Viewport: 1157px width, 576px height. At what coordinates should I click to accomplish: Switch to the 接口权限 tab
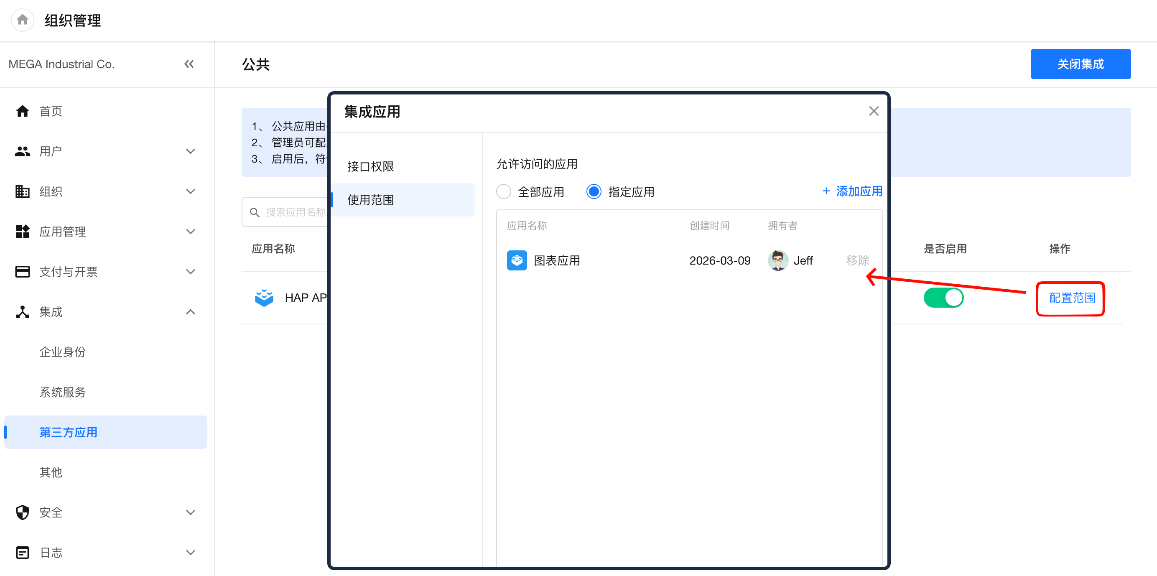click(370, 167)
